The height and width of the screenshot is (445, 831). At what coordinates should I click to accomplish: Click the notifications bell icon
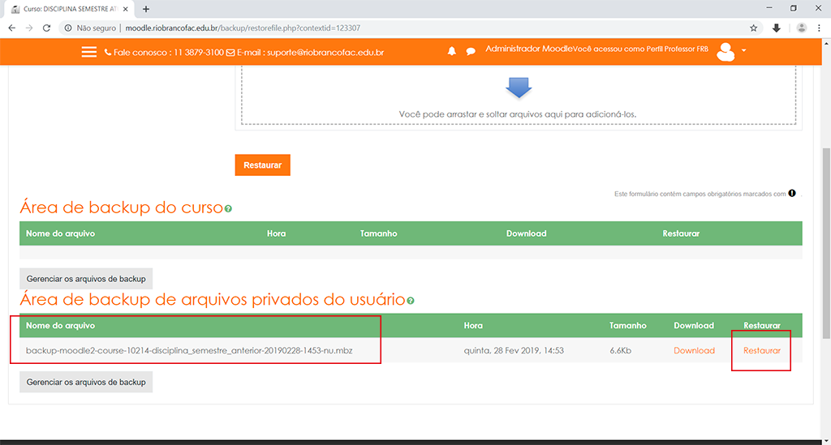click(451, 51)
